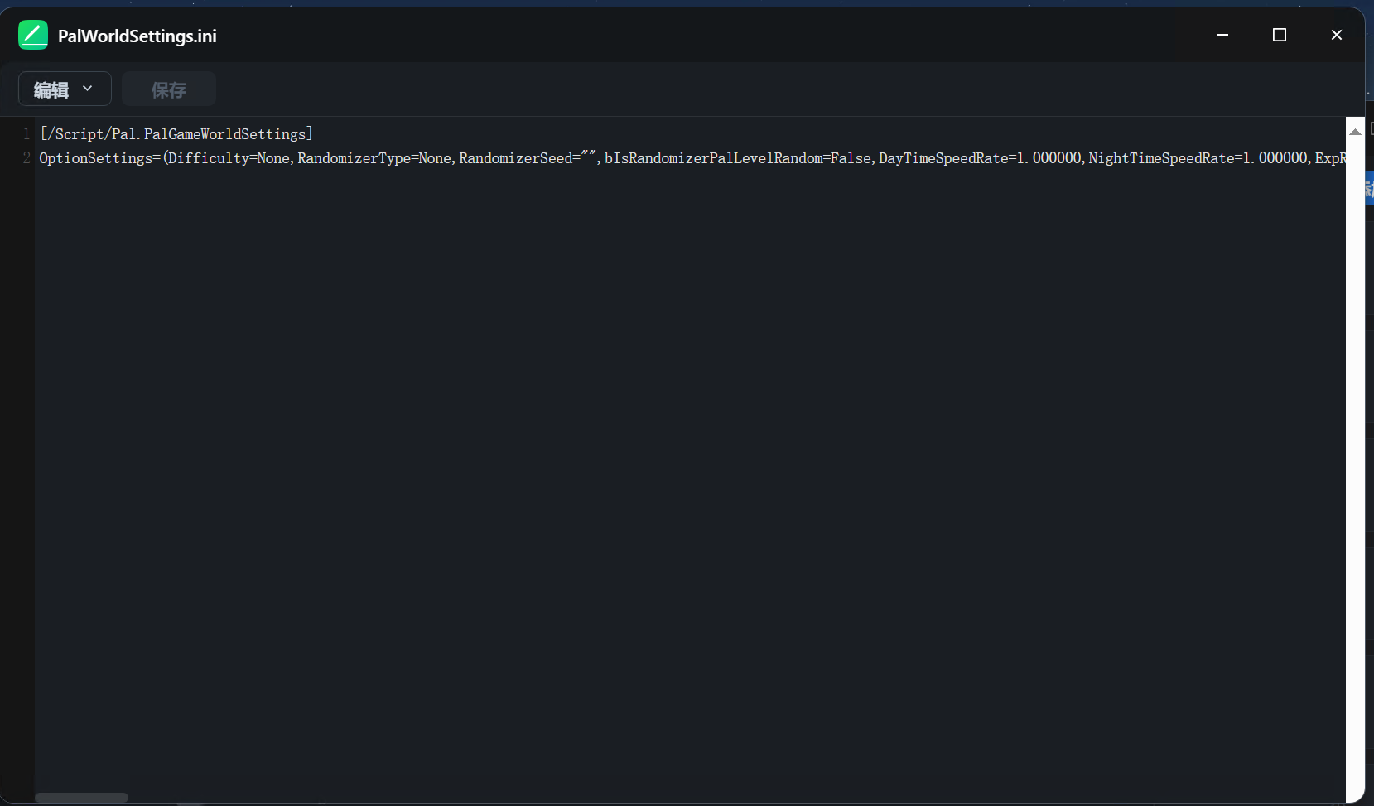Close the PalWorldSettings.ini editor window

[x=1337, y=35]
